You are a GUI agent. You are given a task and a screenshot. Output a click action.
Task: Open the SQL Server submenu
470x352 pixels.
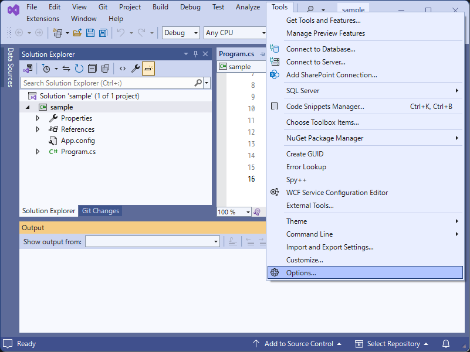365,91
